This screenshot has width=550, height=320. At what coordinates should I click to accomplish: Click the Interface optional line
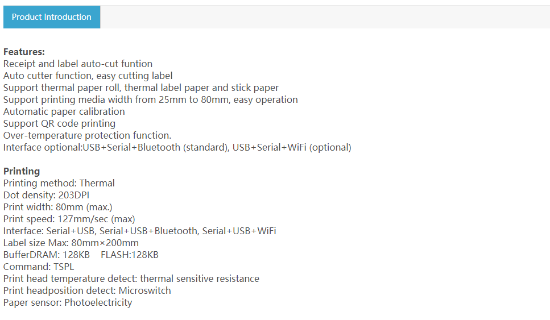[x=177, y=147]
